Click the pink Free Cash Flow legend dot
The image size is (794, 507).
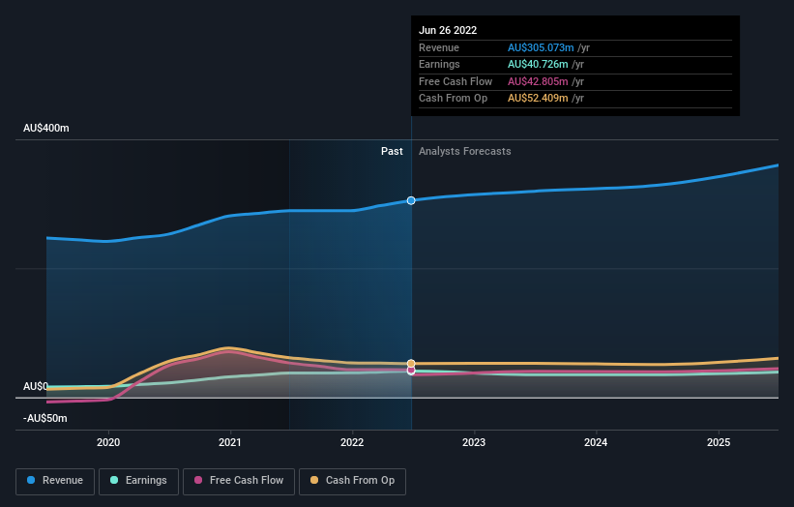coord(198,480)
